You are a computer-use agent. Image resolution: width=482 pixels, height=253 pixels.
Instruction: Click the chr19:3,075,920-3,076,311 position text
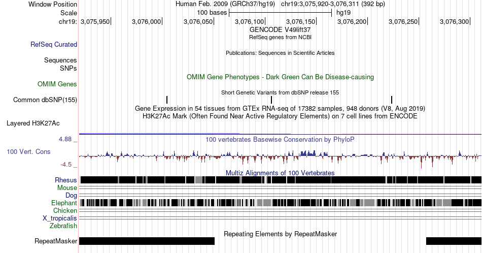(x=333, y=4)
